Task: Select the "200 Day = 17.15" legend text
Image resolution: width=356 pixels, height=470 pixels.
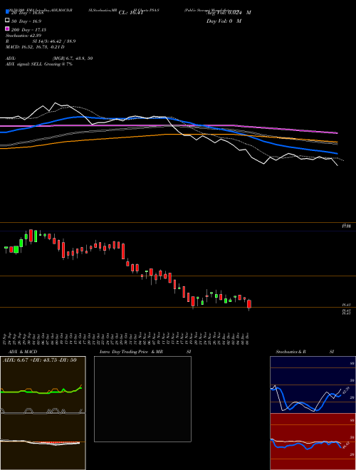Action: (28, 30)
